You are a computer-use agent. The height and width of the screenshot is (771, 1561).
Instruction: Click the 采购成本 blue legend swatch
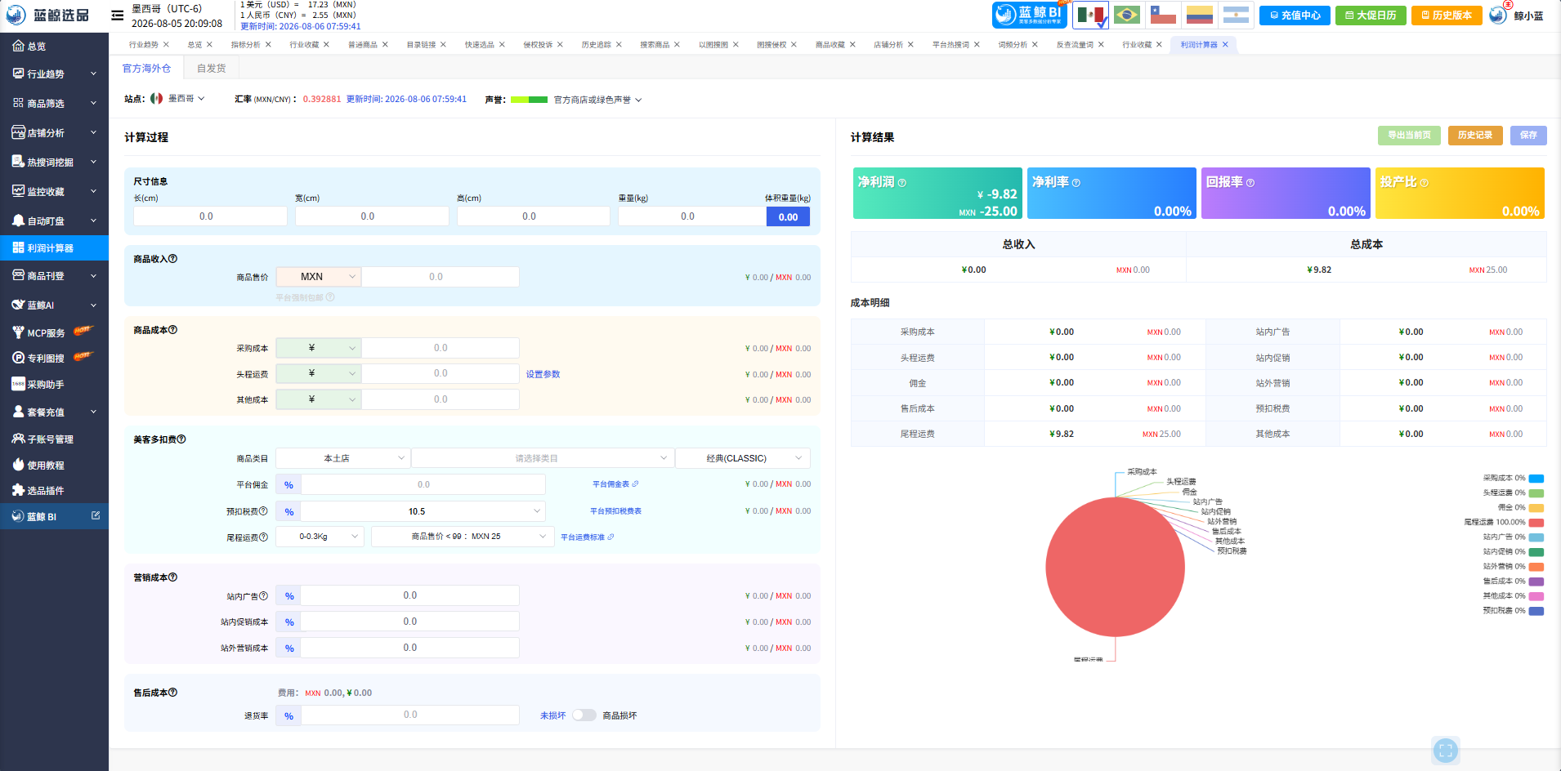1536,479
